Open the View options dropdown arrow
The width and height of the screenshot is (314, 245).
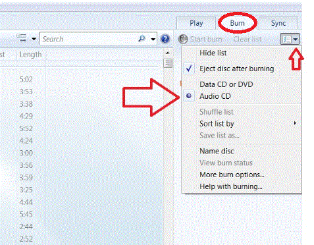coord(34,39)
